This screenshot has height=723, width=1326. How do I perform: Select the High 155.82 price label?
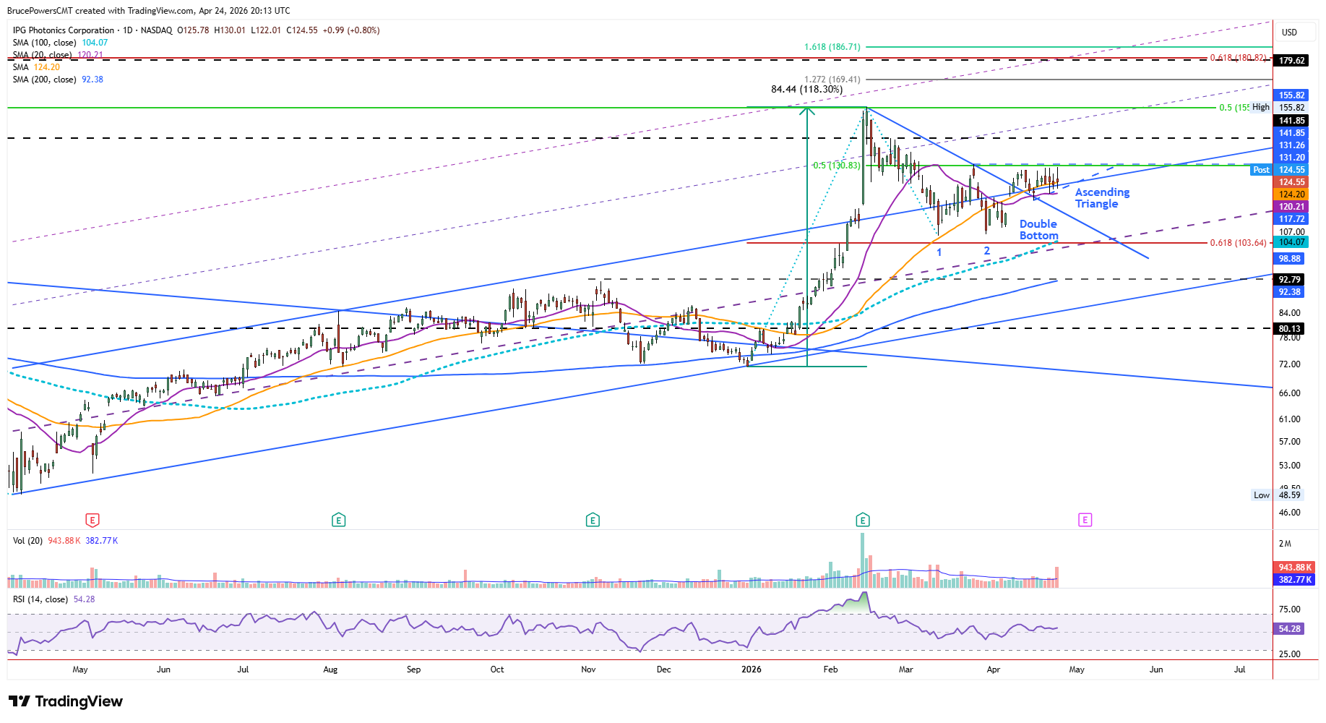tap(1278, 107)
